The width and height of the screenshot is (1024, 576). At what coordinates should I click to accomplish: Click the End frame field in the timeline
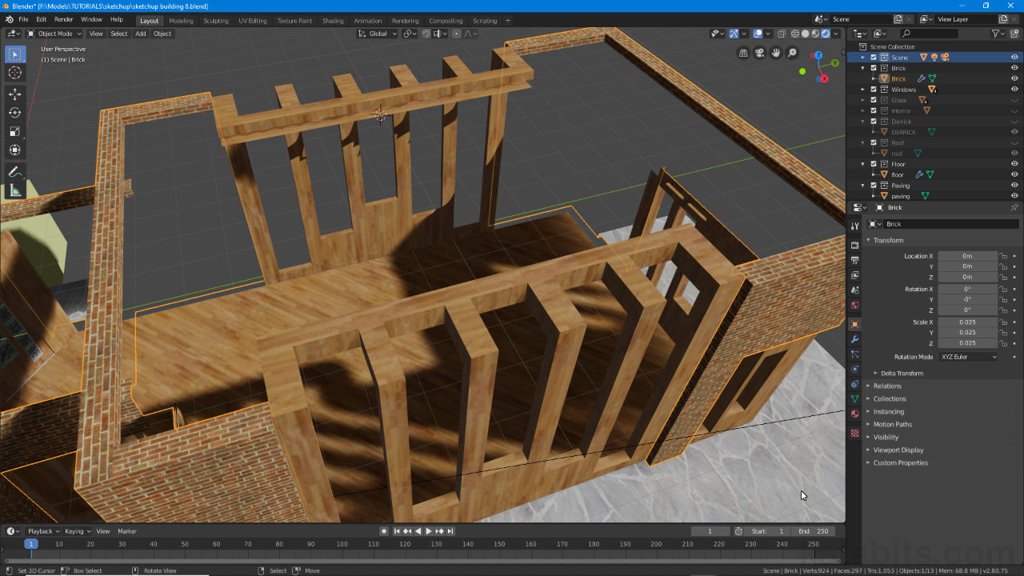pos(814,530)
